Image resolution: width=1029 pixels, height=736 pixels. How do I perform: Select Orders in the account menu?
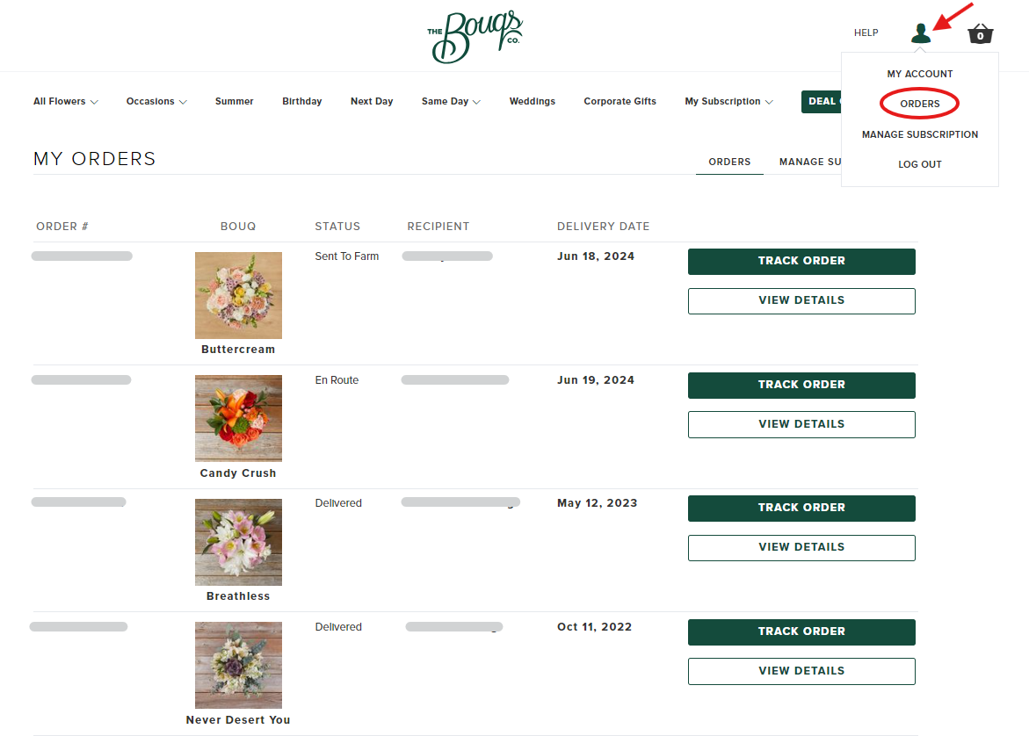[919, 104]
